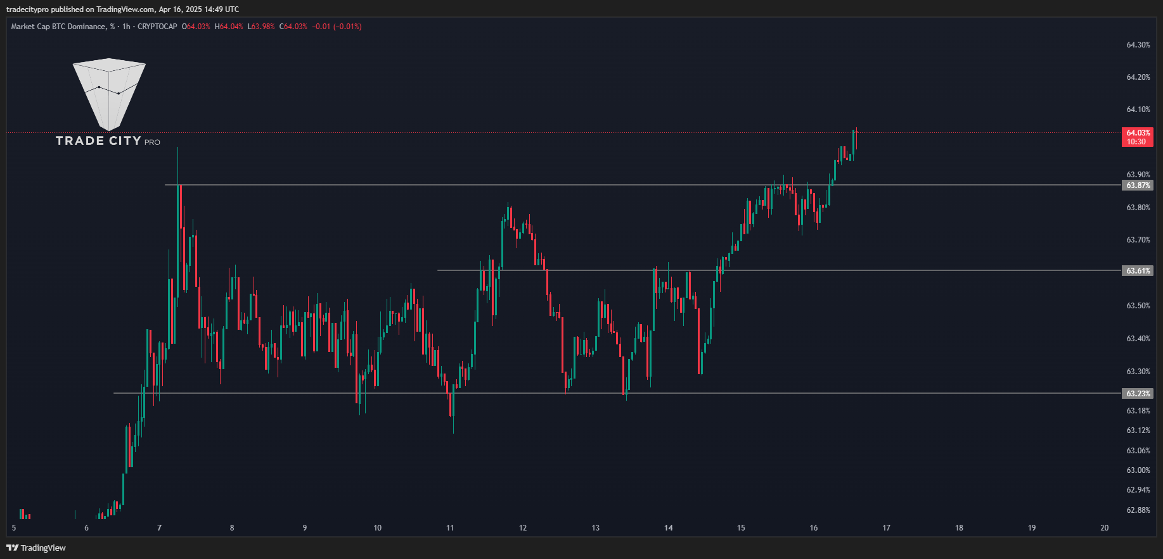
Task: Click the CRYPTOCAP source label
Action: point(157,27)
